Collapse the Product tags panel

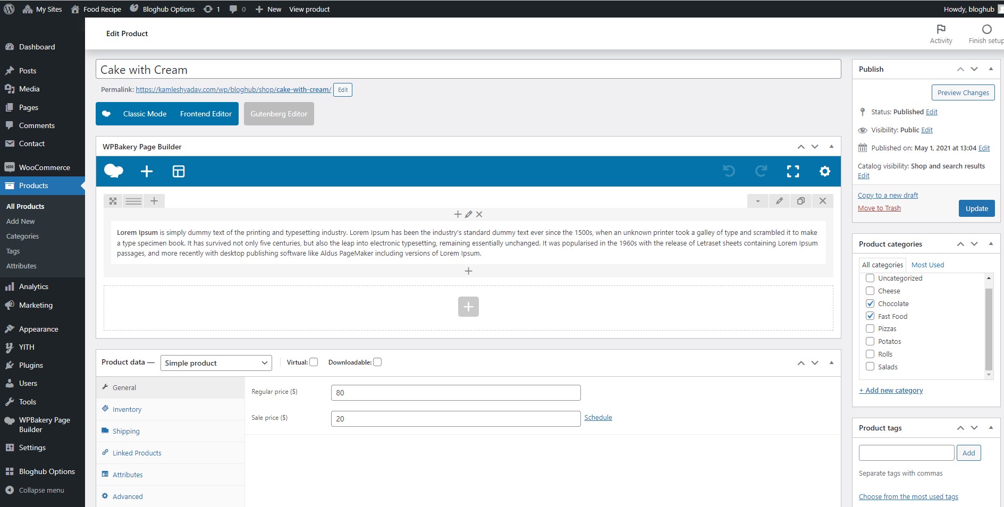coord(991,428)
